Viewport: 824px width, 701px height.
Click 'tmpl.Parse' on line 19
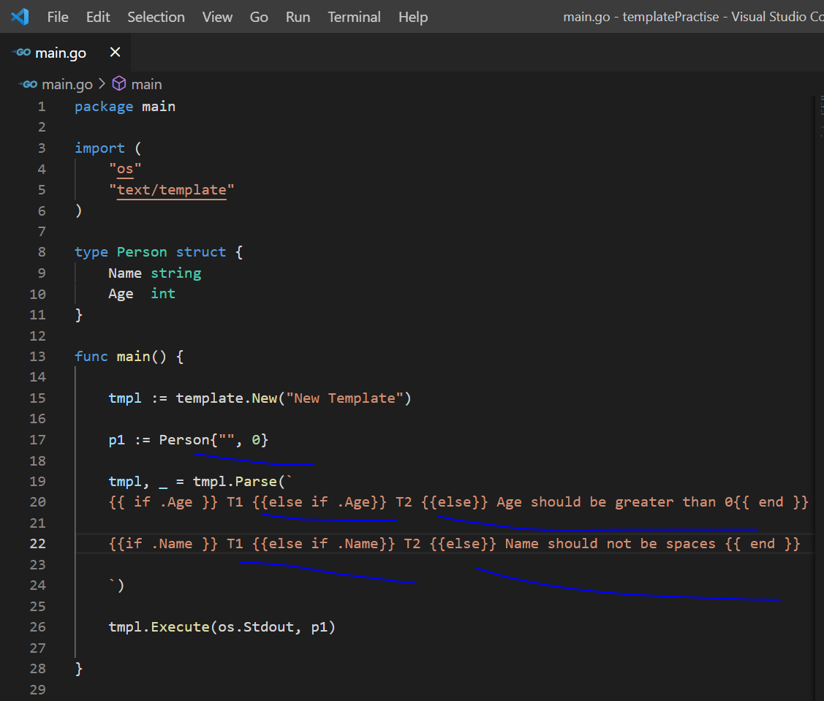[x=235, y=482]
